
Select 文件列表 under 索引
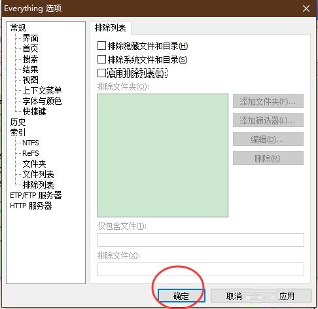click(38, 174)
